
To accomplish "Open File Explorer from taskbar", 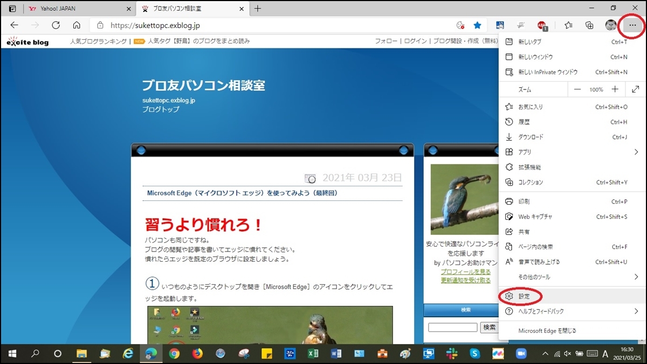I will [x=81, y=354].
